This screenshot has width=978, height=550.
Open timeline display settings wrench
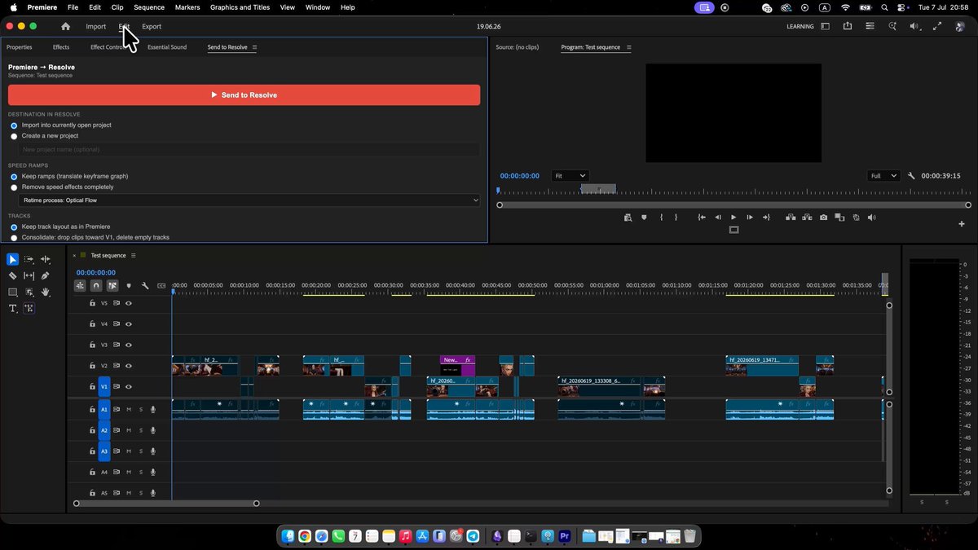[145, 286]
